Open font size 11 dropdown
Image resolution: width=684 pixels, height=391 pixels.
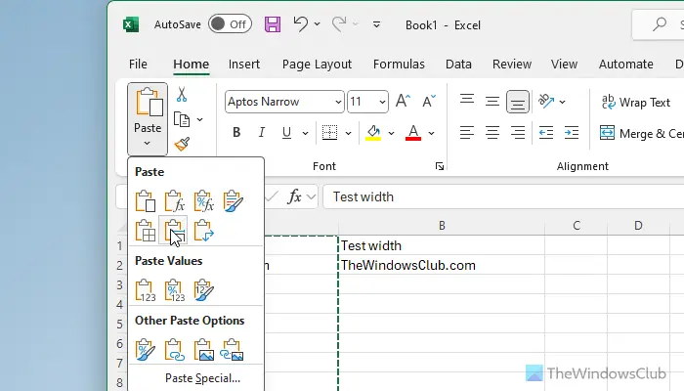(382, 102)
